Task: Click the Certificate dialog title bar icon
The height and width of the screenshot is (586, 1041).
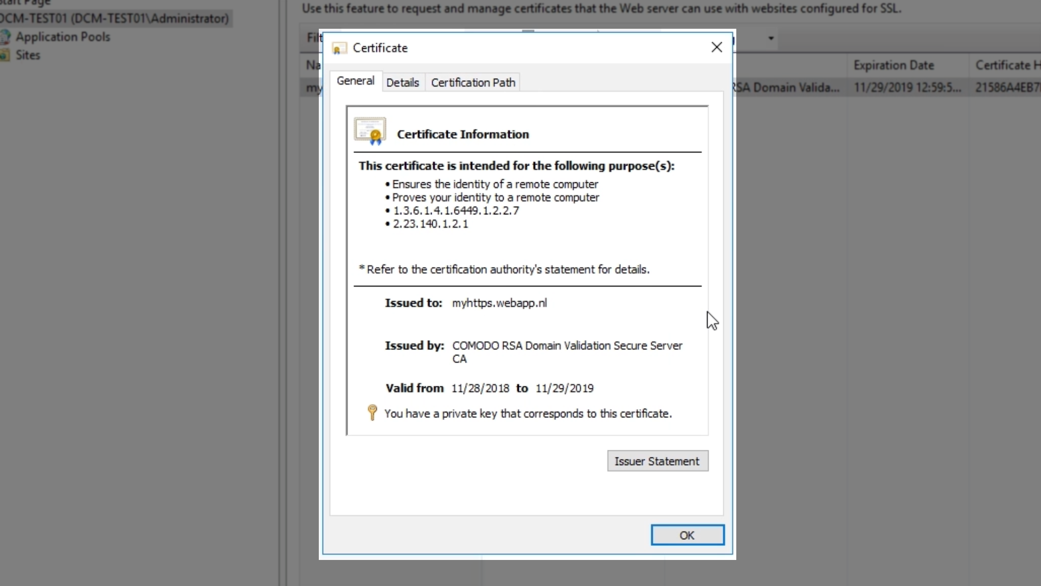Action: click(x=339, y=48)
